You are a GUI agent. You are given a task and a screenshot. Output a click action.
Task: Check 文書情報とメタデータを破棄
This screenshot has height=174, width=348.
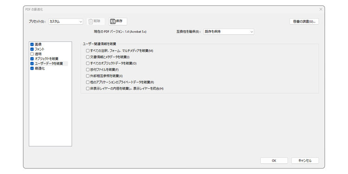coord(88,57)
